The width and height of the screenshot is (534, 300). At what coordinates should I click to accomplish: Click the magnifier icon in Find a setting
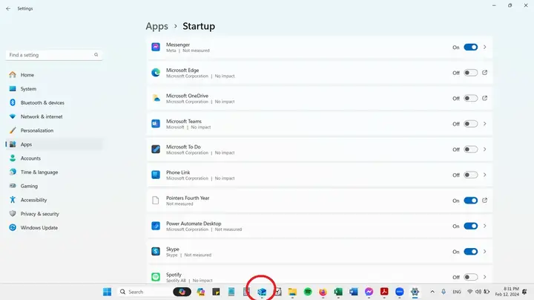(96, 54)
